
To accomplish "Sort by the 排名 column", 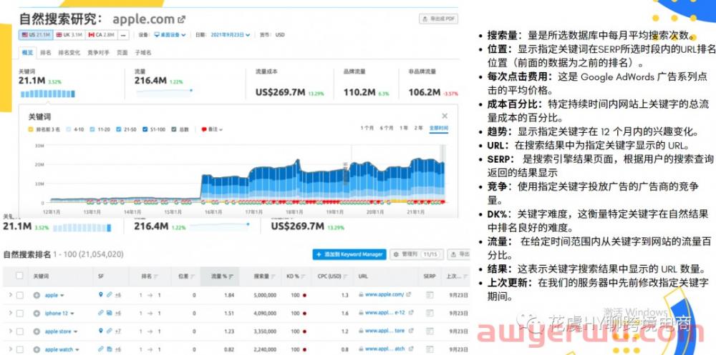I will tap(150, 276).
